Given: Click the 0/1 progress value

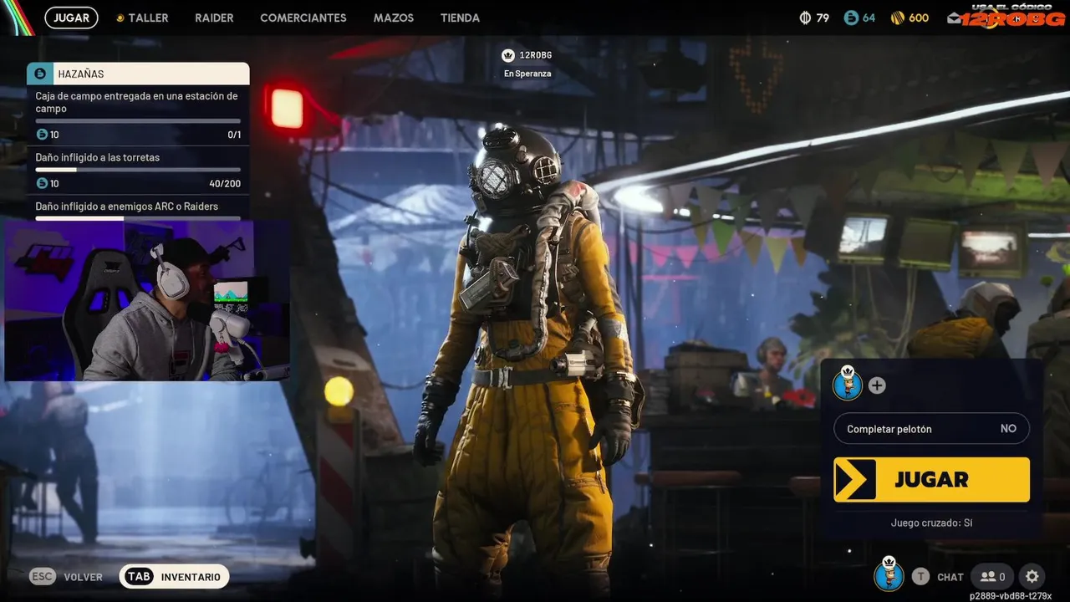Looking at the screenshot, I should pyautogui.click(x=234, y=135).
